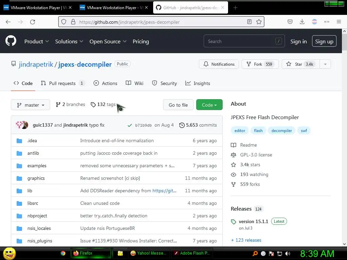Click the Go to file button
The image size is (347, 260).
178,105
